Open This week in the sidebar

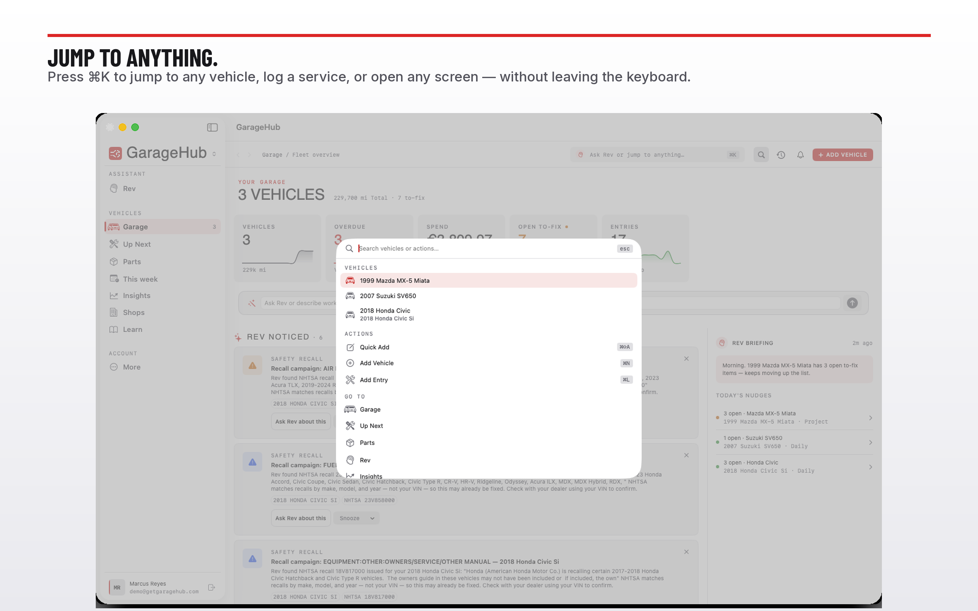(162, 279)
